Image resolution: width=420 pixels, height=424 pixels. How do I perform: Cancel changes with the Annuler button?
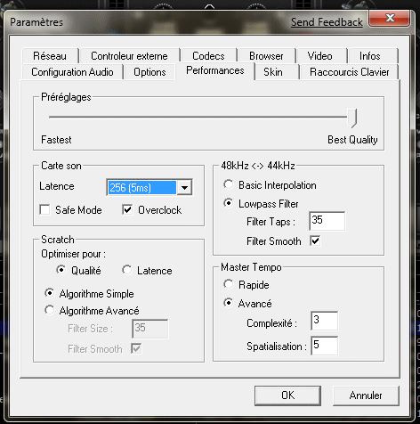[366, 395]
